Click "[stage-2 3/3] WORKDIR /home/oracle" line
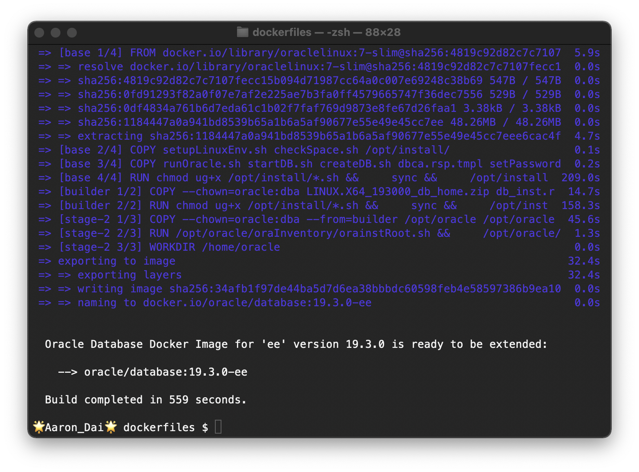 pyautogui.click(x=319, y=247)
